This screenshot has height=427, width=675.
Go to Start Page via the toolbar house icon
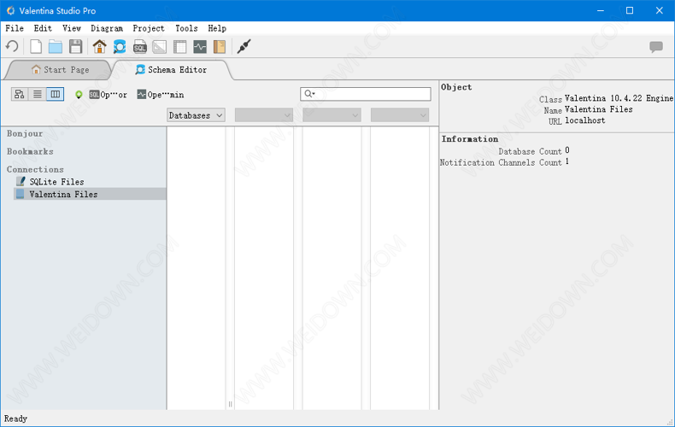click(99, 46)
